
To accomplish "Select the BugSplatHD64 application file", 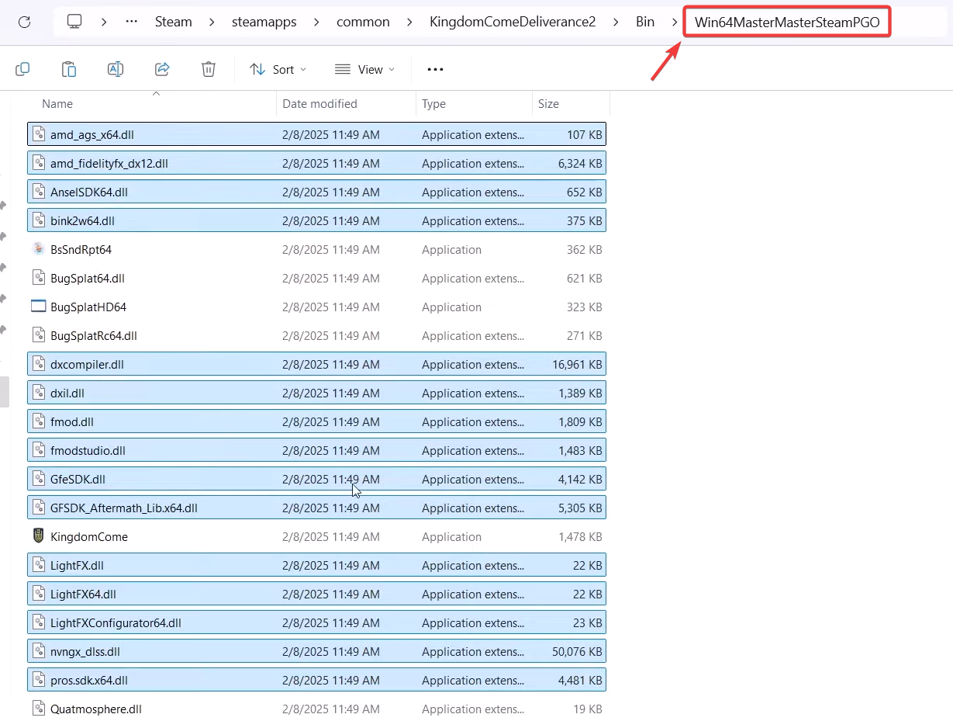I will coord(88,307).
